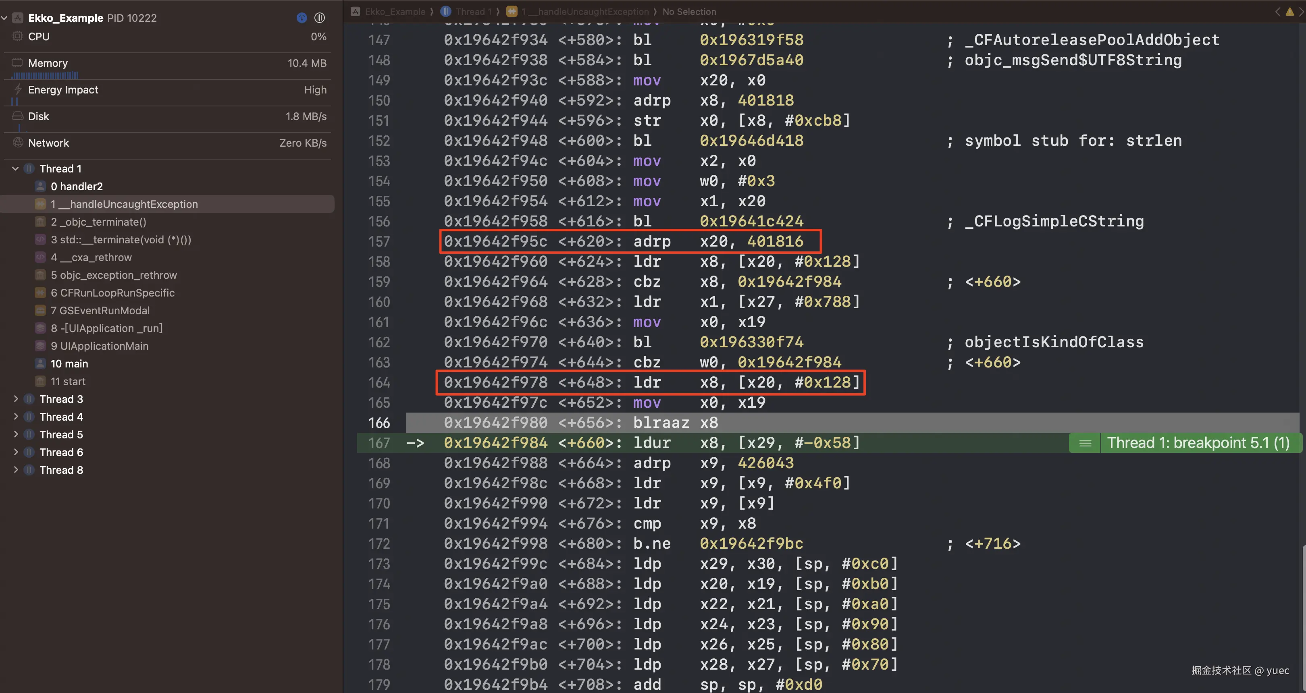Expand Thread 3 in the debug navigator
The height and width of the screenshot is (693, 1306).
15,399
